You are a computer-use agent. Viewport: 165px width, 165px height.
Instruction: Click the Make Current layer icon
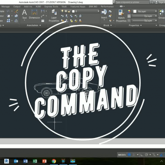tap(81, 16)
